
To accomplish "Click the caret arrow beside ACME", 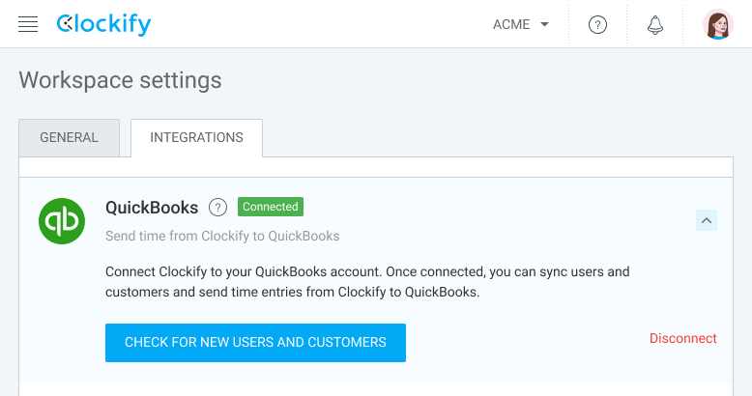I will (544, 24).
